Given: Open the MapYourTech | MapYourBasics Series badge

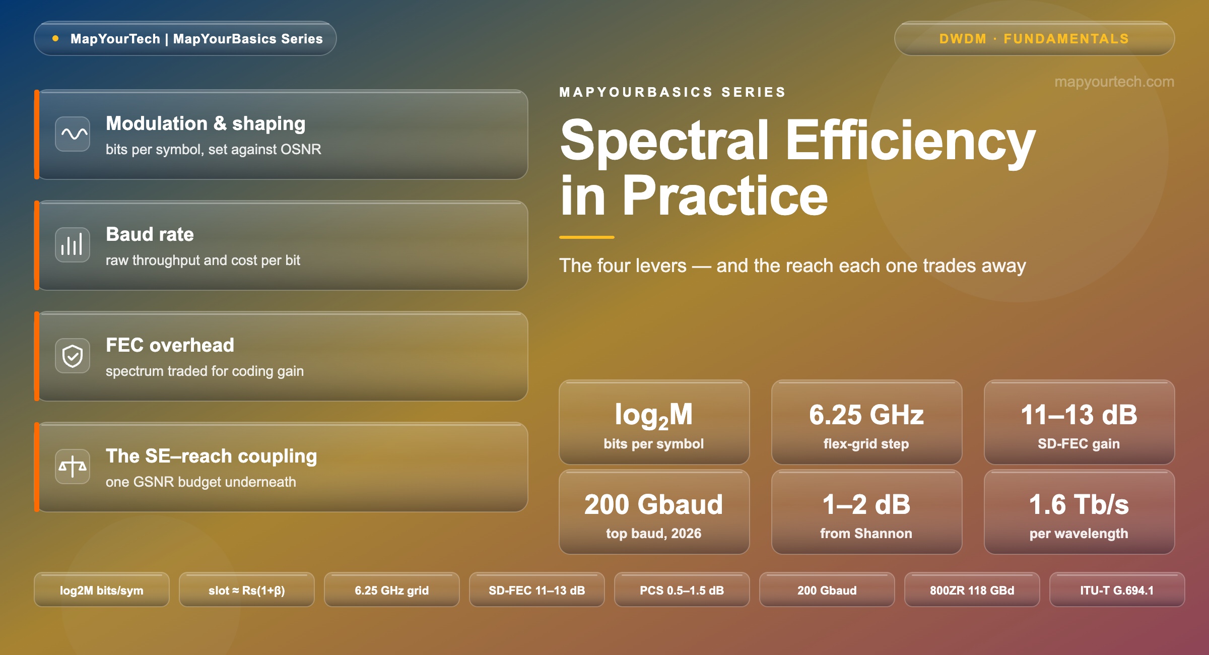Looking at the screenshot, I should (x=185, y=38).
